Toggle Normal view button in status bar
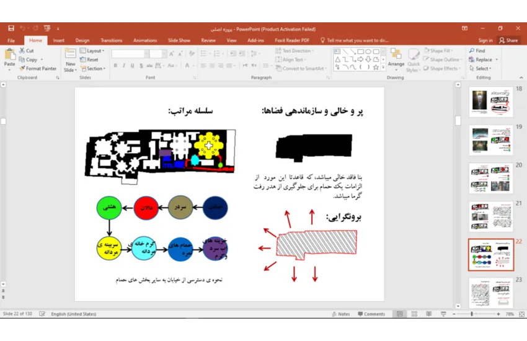Viewport: 527px width, 341px height. click(400, 314)
